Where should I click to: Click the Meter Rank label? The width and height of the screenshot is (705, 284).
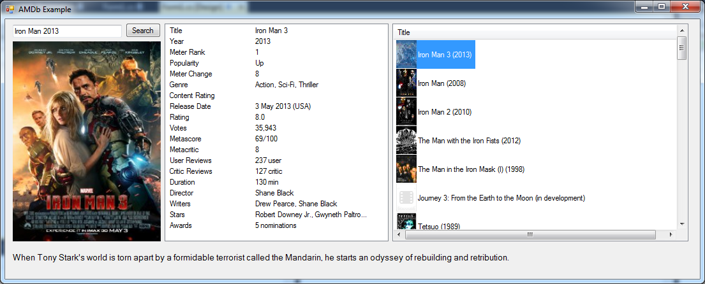187,52
